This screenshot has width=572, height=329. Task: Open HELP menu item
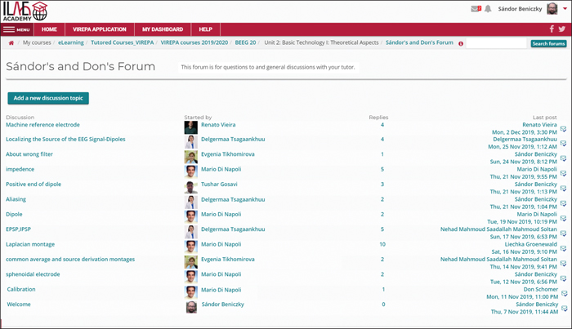[x=205, y=29]
